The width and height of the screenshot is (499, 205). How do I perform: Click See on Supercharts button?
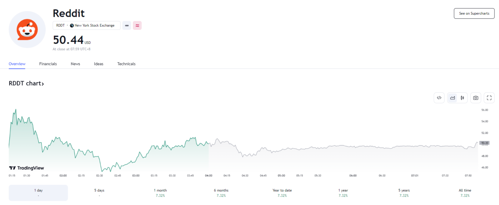pyautogui.click(x=474, y=14)
